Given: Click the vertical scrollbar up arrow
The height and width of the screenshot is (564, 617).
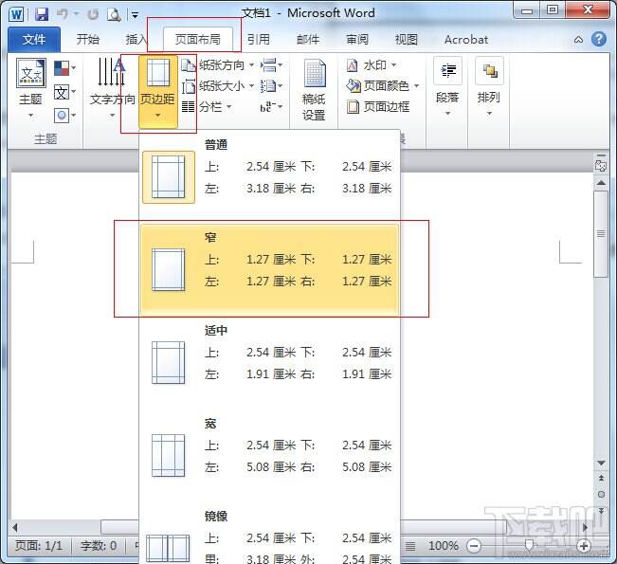Looking at the screenshot, I should (x=601, y=183).
